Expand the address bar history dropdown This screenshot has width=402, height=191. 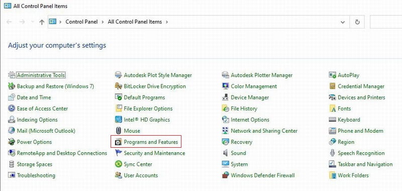coord(343,22)
